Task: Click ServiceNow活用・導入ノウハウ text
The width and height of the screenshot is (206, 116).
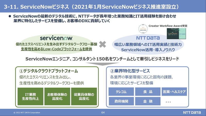Action: 148,50
